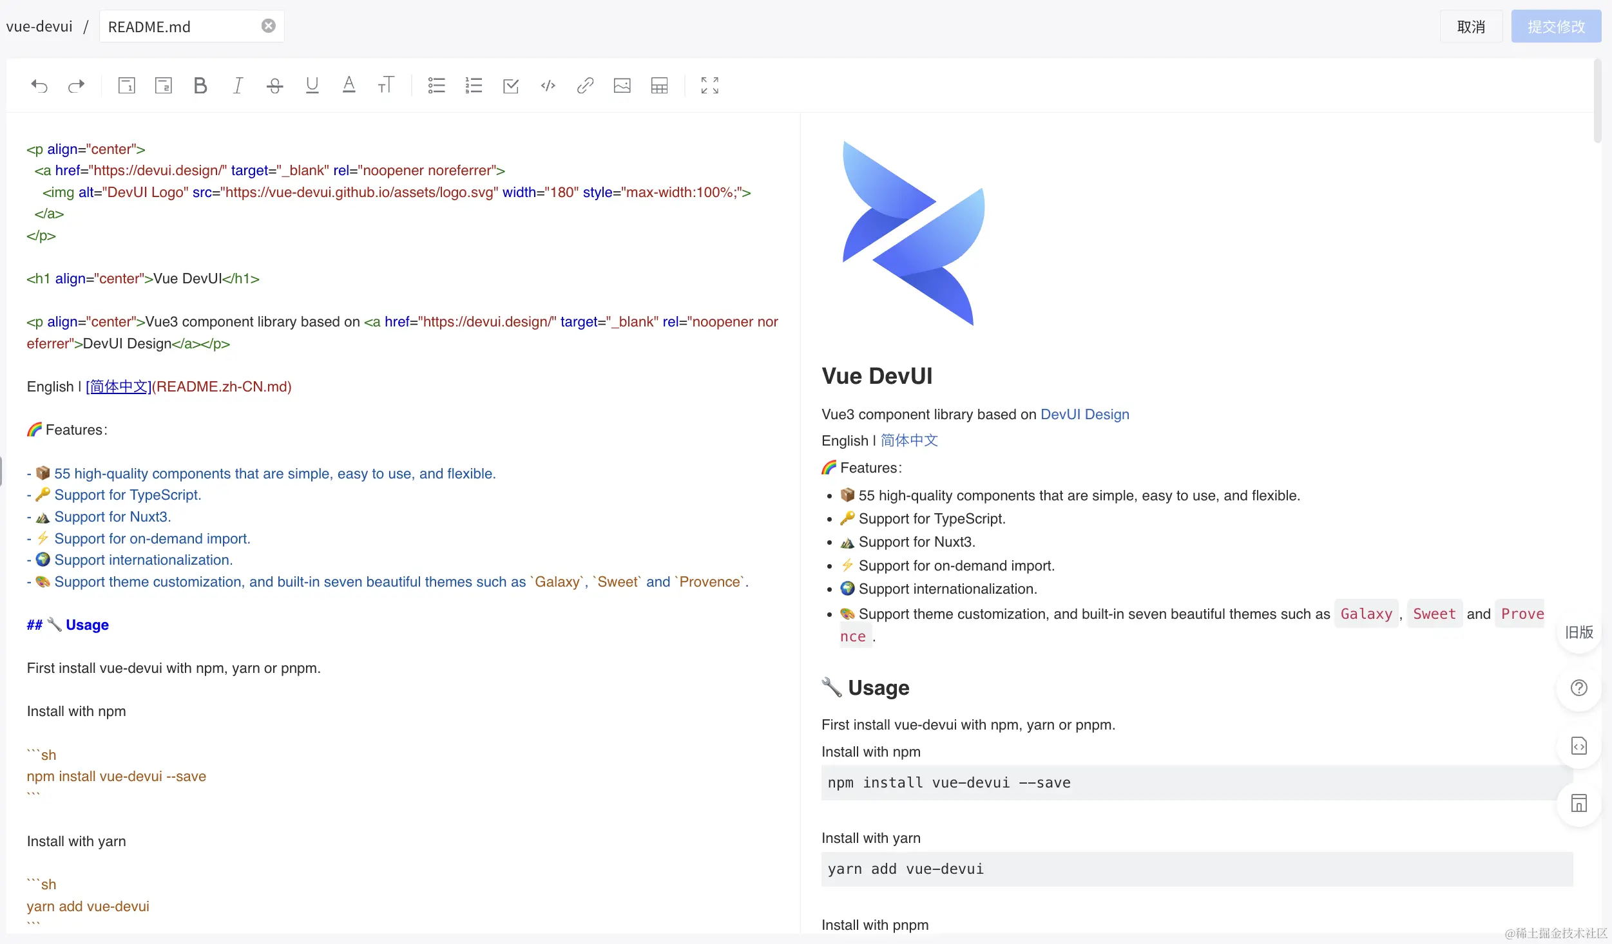The height and width of the screenshot is (944, 1612).
Task: Click the code file floating button
Action: (x=1578, y=746)
